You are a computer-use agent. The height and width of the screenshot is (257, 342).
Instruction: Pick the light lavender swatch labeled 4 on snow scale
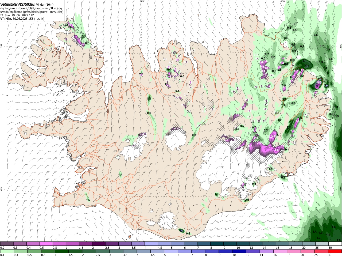point(151,244)
